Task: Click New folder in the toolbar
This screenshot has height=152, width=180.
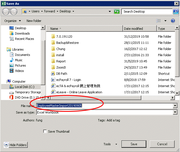Action: (x=34, y=21)
